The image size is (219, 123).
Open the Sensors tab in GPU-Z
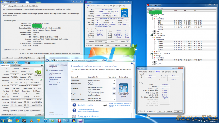[x=13, y=66]
